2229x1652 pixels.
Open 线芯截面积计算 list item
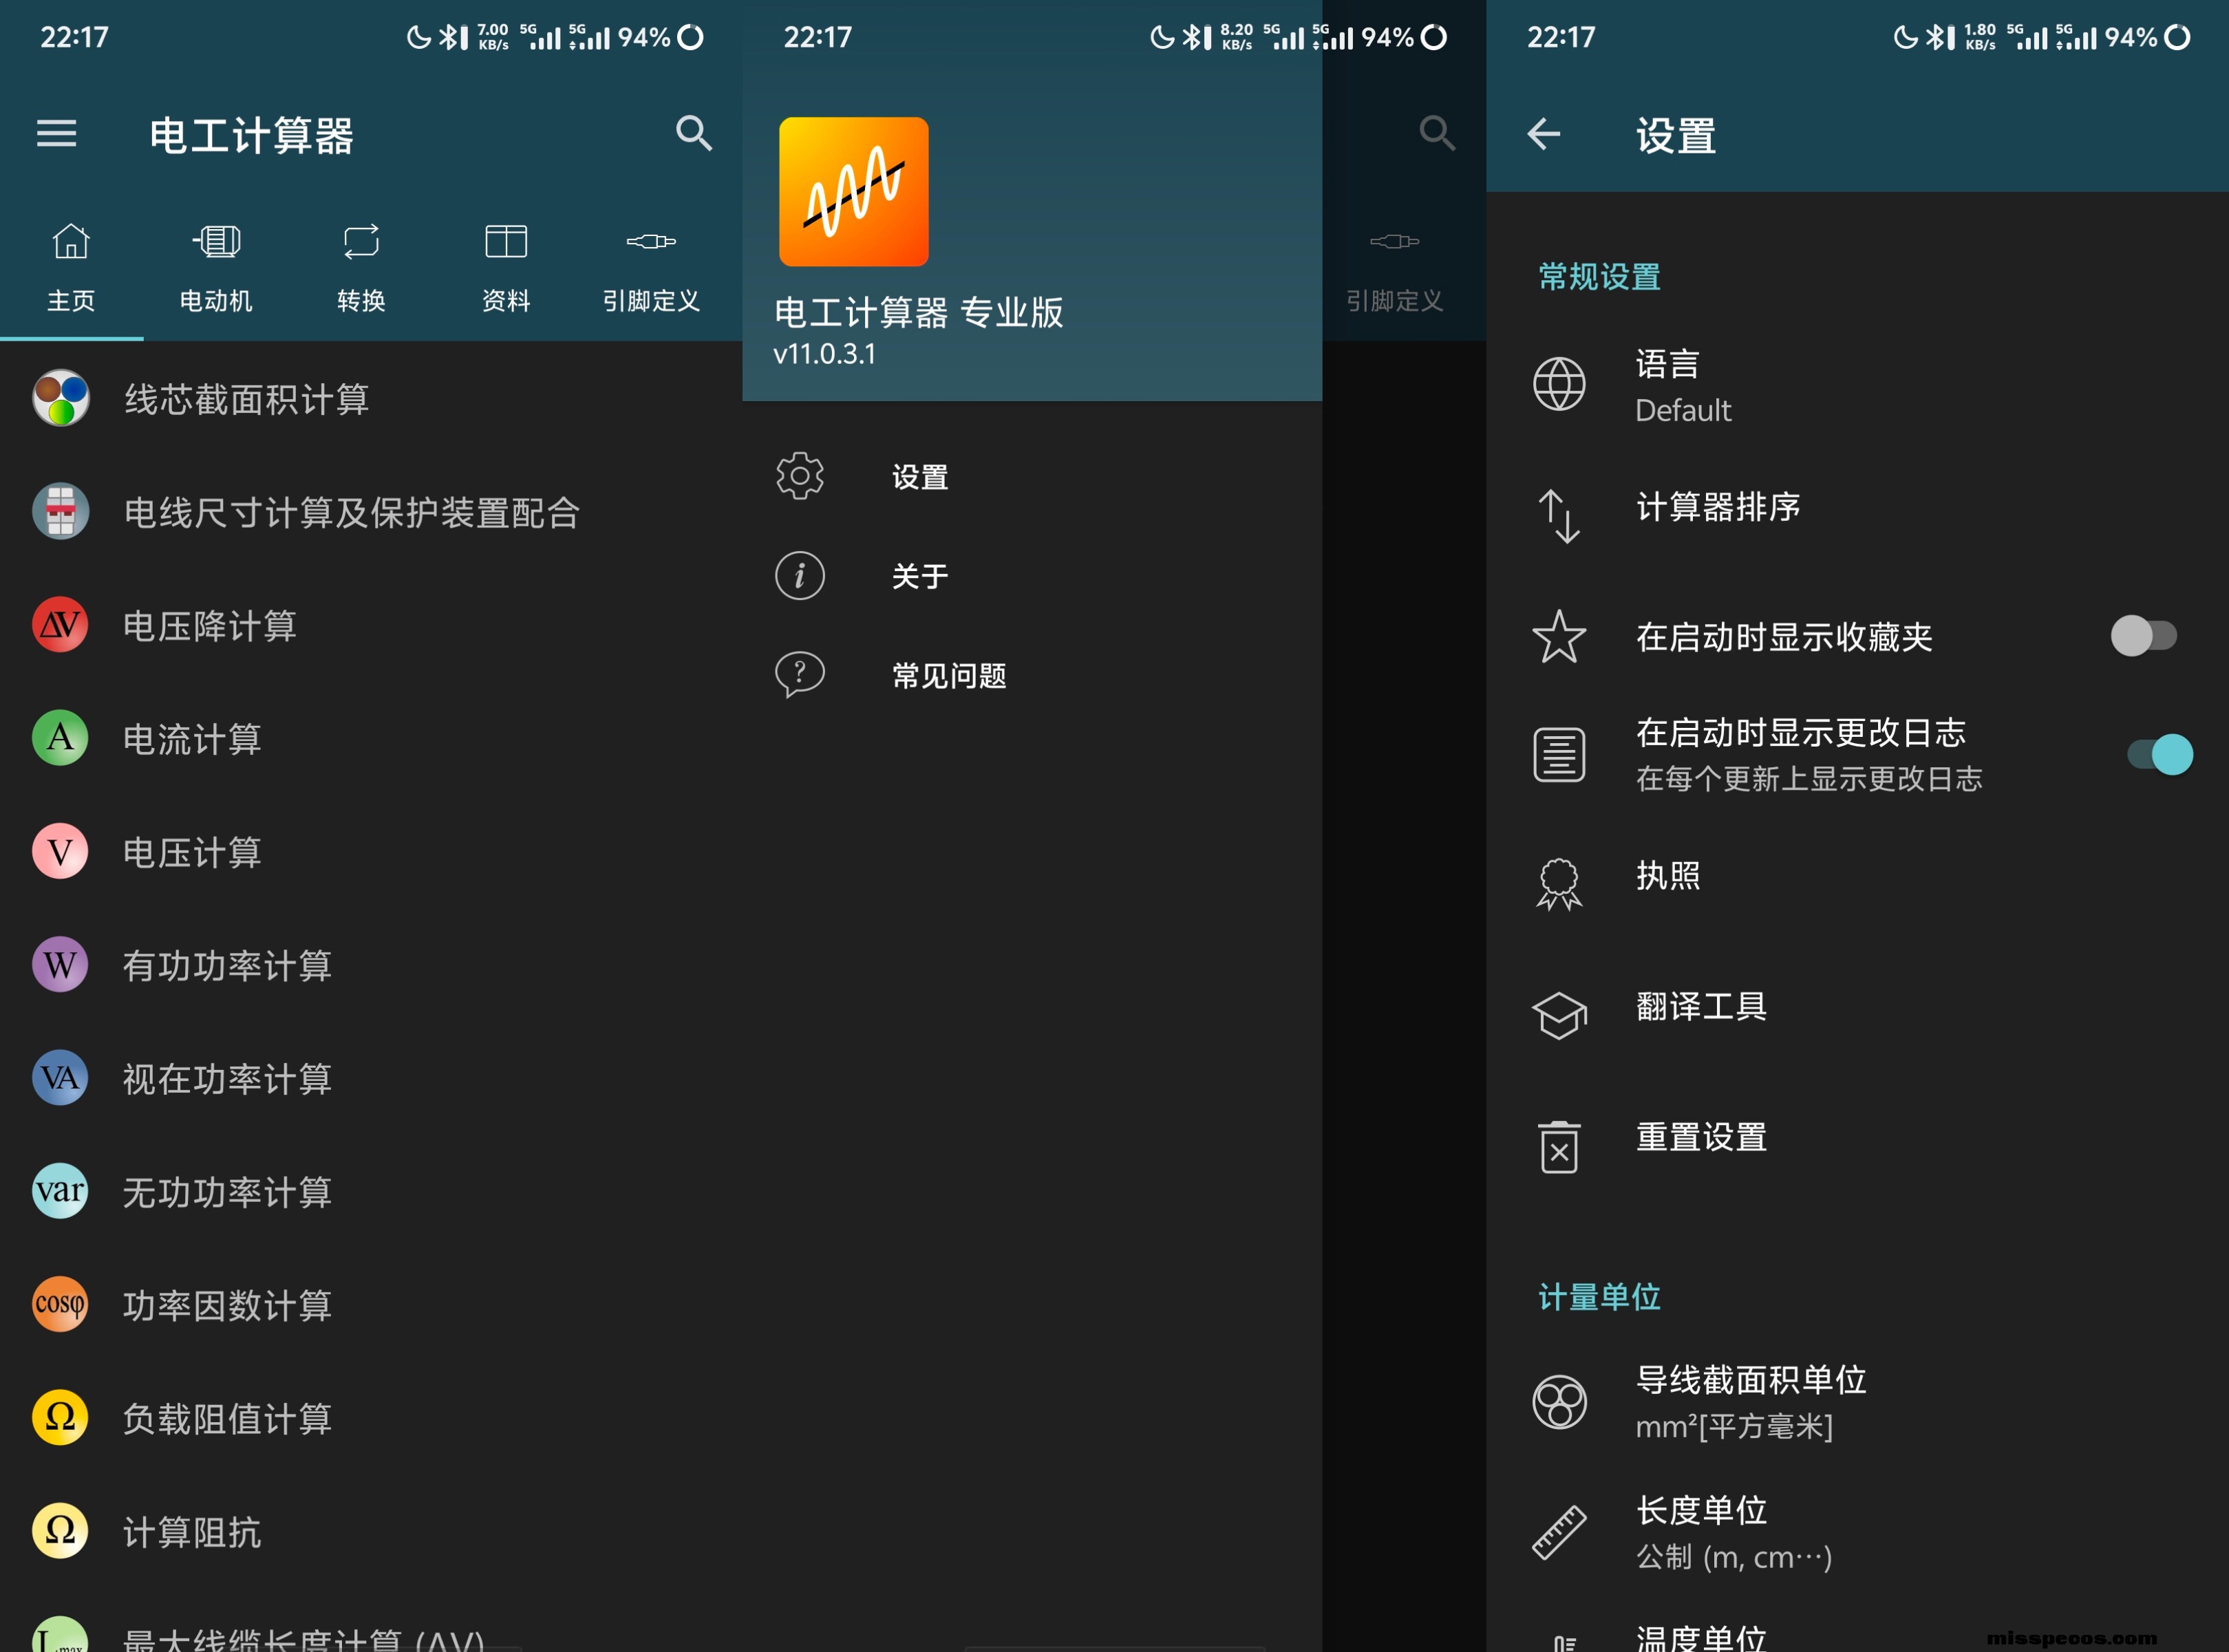point(246,399)
